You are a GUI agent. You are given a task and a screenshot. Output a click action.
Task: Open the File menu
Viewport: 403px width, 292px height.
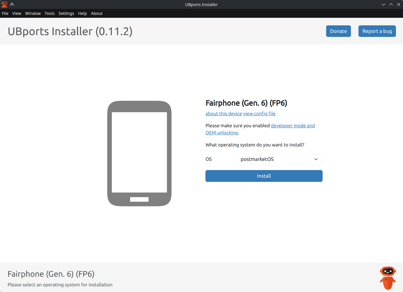click(x=5, y=13)
